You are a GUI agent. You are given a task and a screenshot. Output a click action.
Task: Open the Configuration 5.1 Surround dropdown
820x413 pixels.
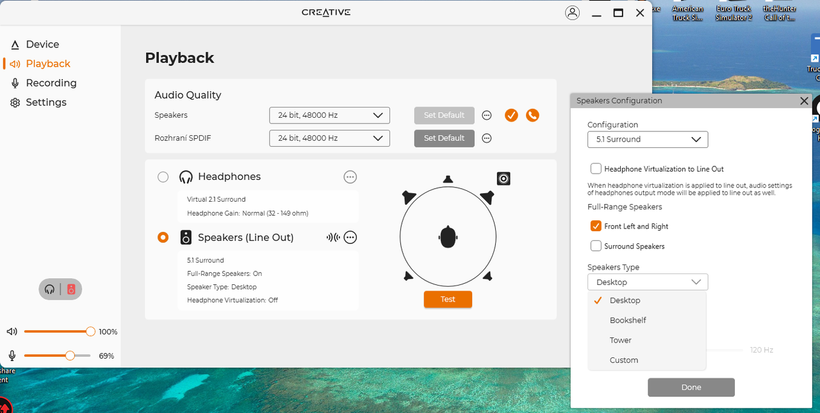[648, 139]
